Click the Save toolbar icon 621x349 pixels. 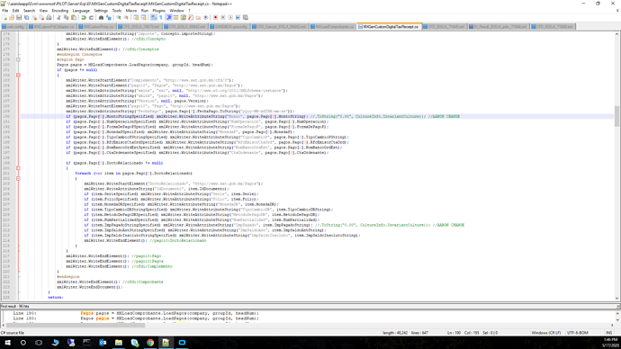(x=19, y=17)
